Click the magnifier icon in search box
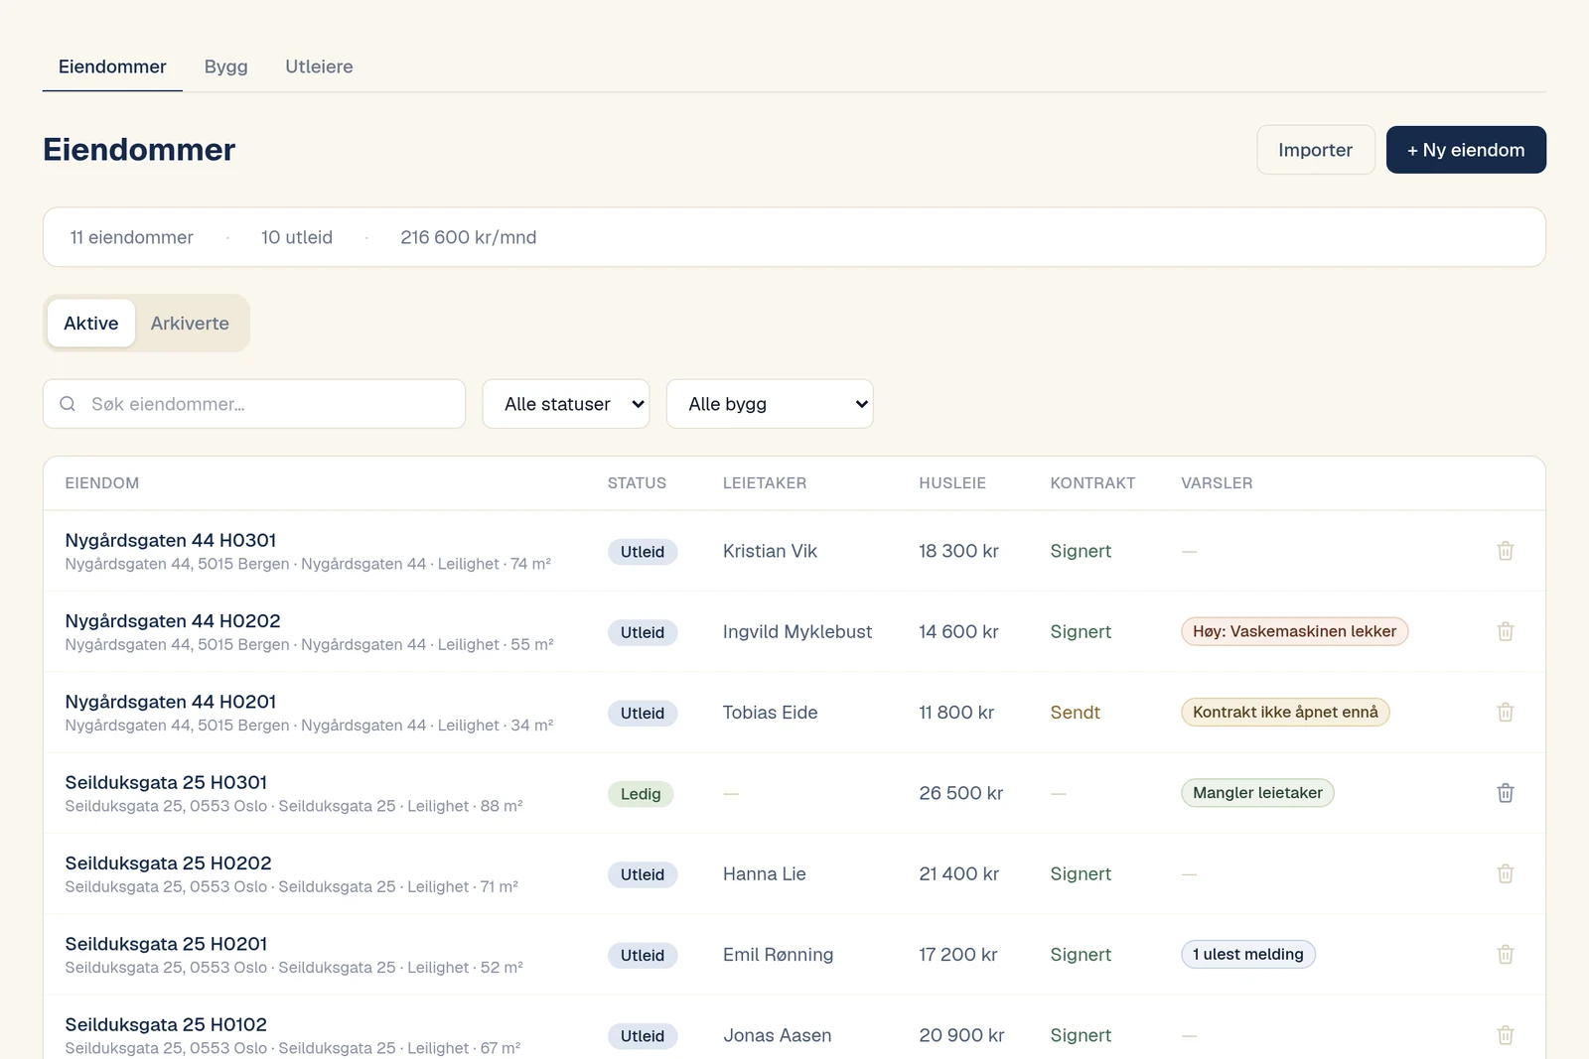The width and height of the screenshot is (1589, 1059). click(68, 404)
